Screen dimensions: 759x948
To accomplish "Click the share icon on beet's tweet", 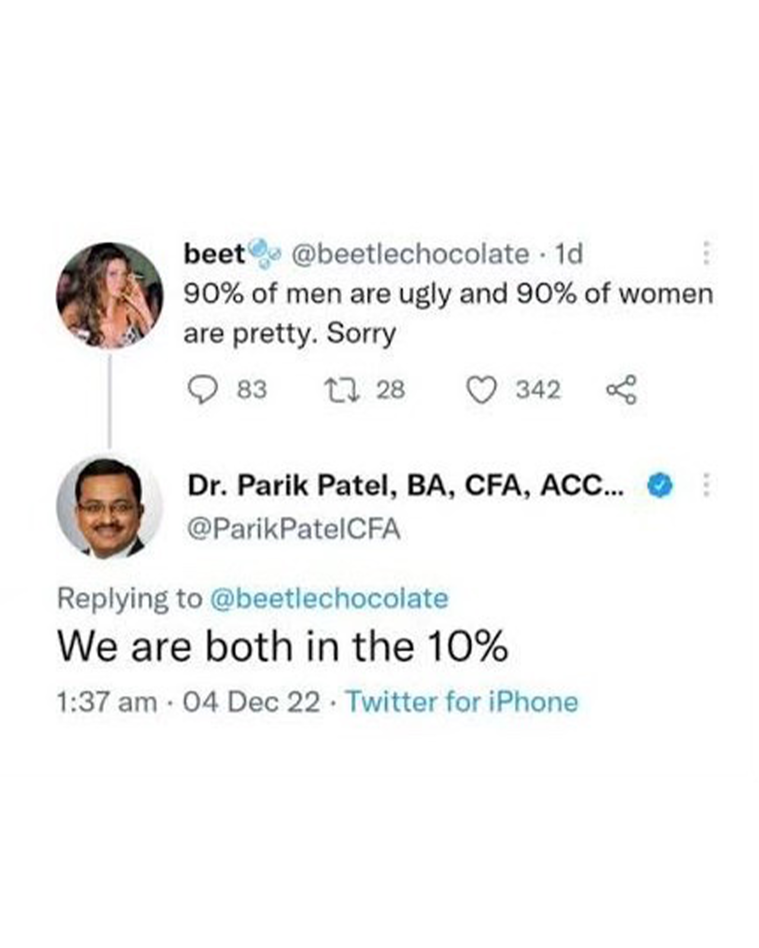I will [x=621, y=390].
